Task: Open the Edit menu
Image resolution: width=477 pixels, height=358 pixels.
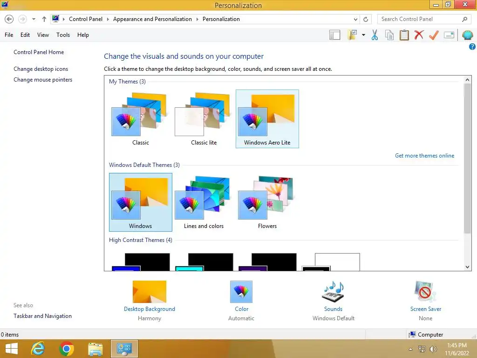Action: tap(25, 34)
